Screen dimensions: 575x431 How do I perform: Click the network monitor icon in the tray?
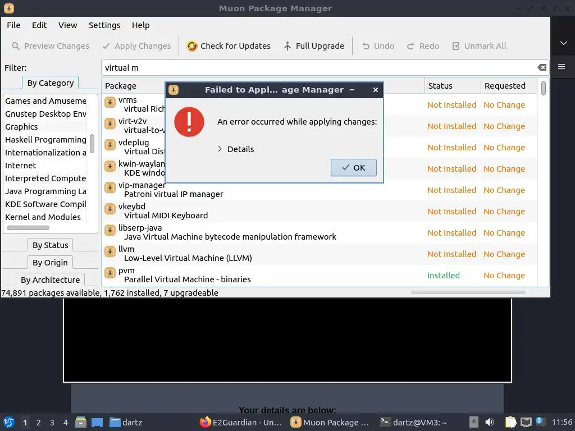[526, 422]
